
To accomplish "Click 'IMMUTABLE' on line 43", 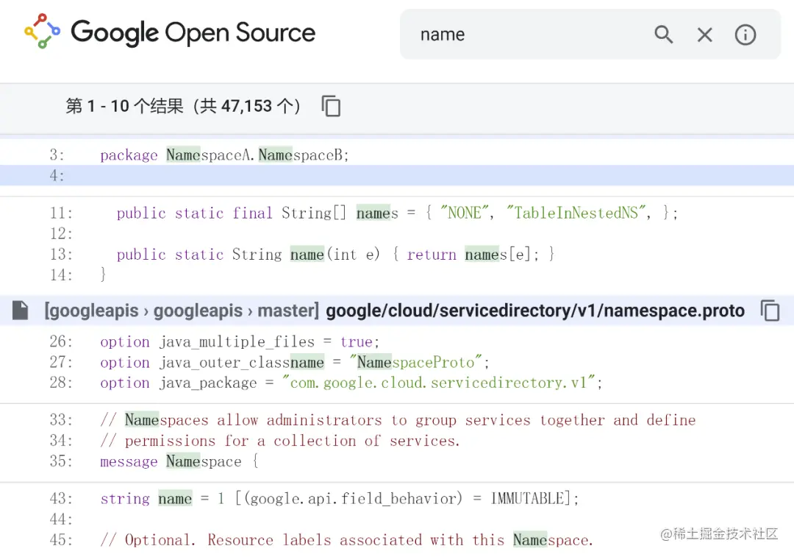I will click(x=527, y=498).
